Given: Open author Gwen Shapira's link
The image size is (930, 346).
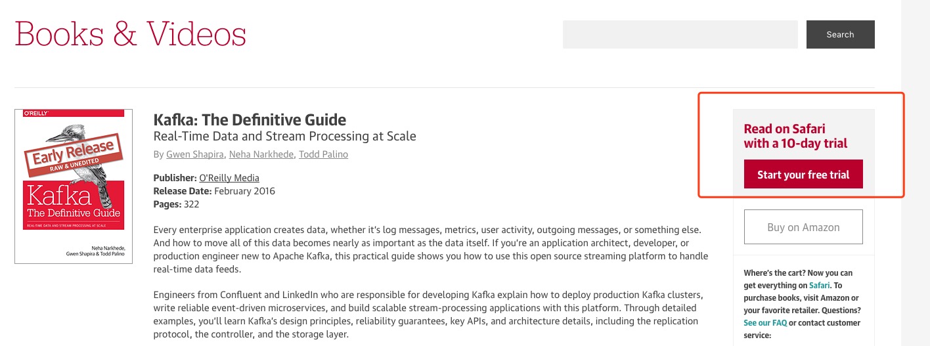Looking at the screenshot, I should 194,154.
